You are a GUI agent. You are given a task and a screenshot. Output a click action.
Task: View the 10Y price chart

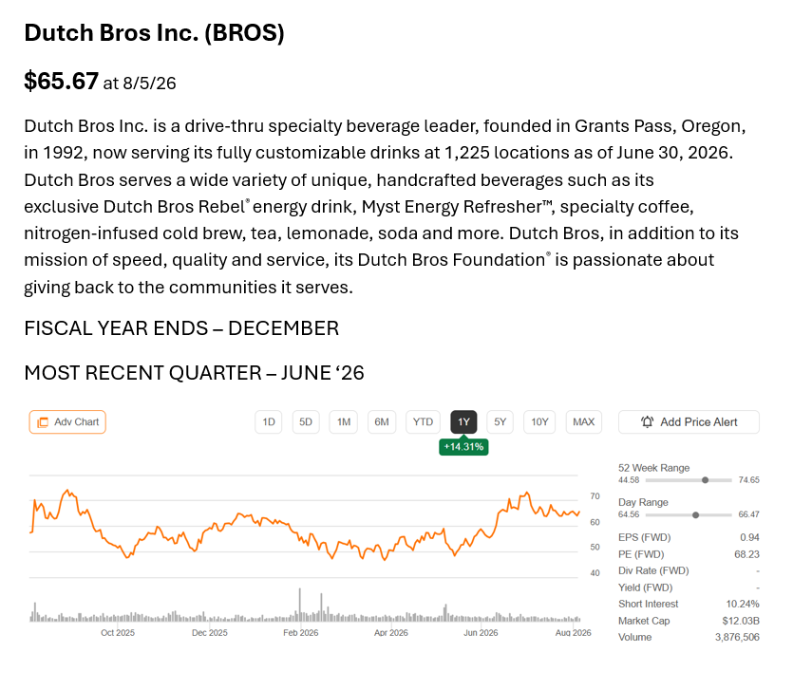(x=539, y=421)
